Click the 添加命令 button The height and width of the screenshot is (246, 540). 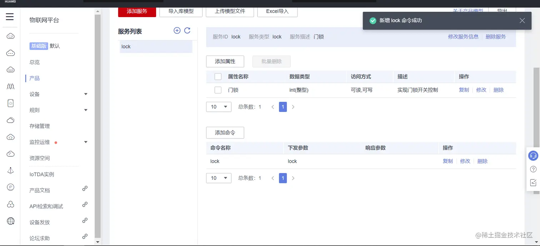click(x=225, y=132)
